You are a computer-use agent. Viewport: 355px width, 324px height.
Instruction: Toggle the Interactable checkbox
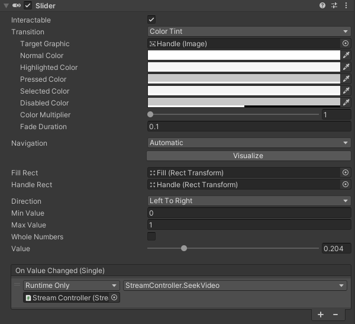(151, 20)
